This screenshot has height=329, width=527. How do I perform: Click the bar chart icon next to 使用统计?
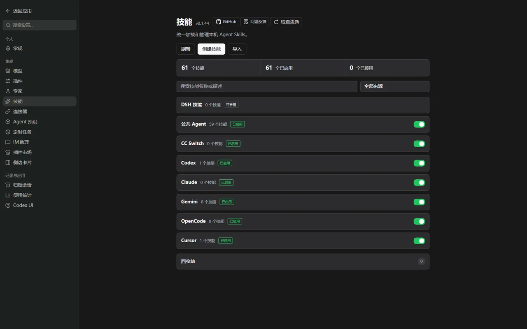click(8, 195)
